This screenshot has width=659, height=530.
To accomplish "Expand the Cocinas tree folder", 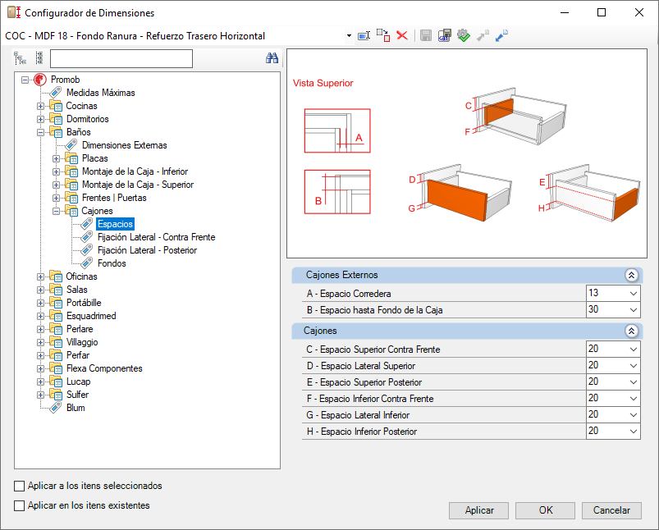I will click(x=40, y=106).
